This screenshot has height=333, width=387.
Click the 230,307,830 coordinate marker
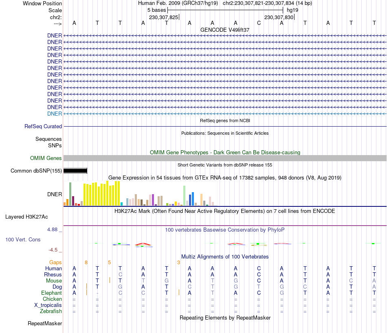(279, 17)
